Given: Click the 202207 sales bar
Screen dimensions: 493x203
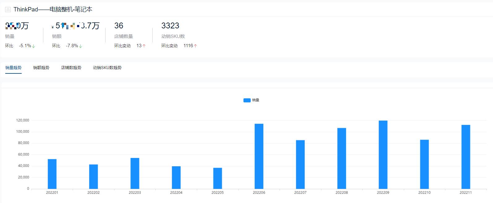Looking at the screenshot, I should coord(300,164).
